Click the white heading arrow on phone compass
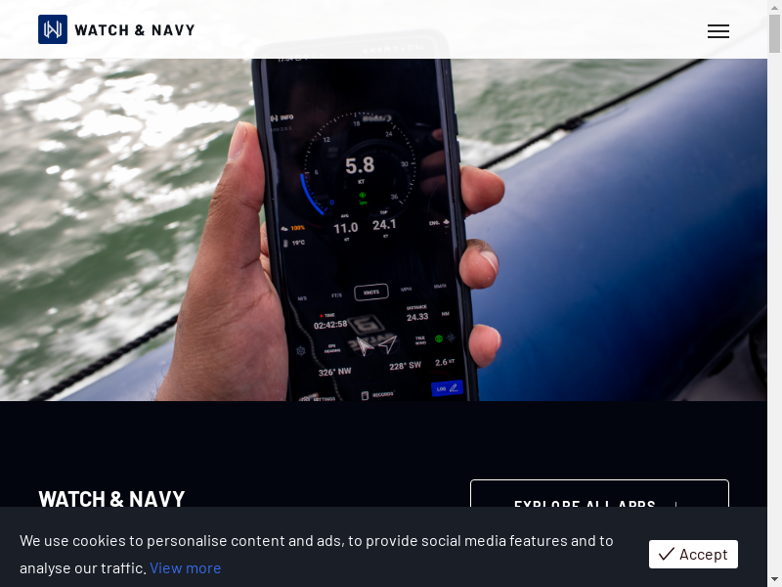Viewport: 782px width, 587px height. [x=365, y=346]
